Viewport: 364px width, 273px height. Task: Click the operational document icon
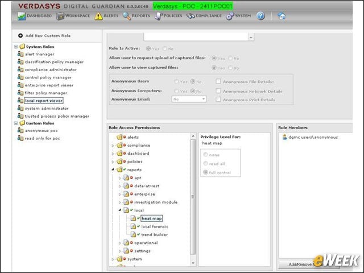tap(126, 243)
